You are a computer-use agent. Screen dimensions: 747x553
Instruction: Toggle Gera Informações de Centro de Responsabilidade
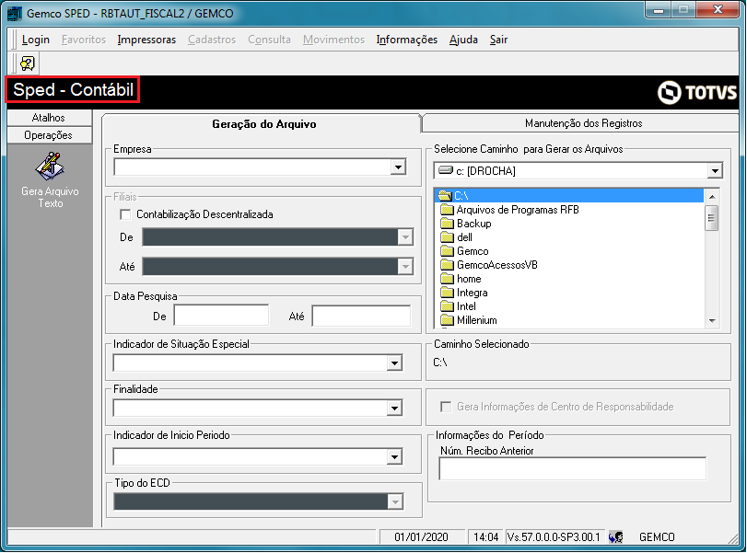click(x=446, y=407)
